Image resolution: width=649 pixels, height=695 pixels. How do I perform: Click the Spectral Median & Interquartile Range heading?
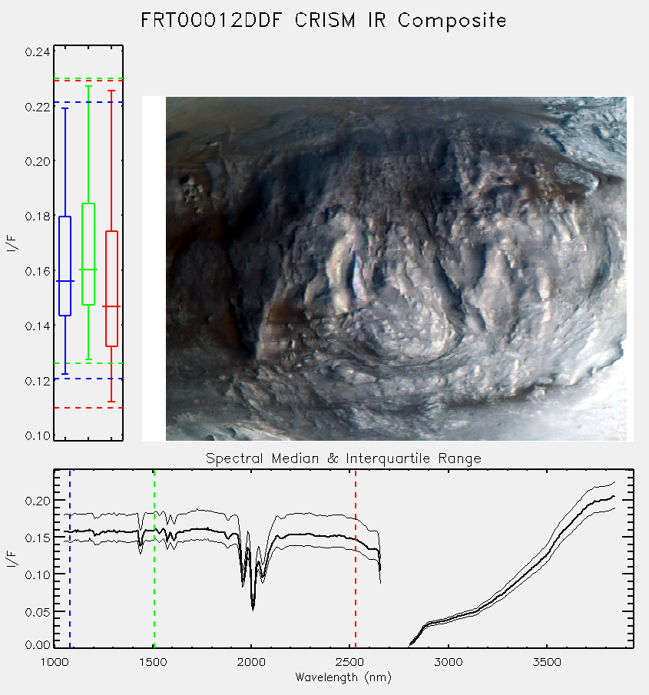343,458
